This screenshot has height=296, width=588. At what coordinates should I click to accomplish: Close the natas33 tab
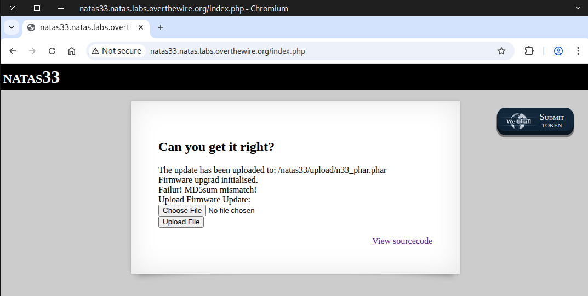[x=141, y=27]
